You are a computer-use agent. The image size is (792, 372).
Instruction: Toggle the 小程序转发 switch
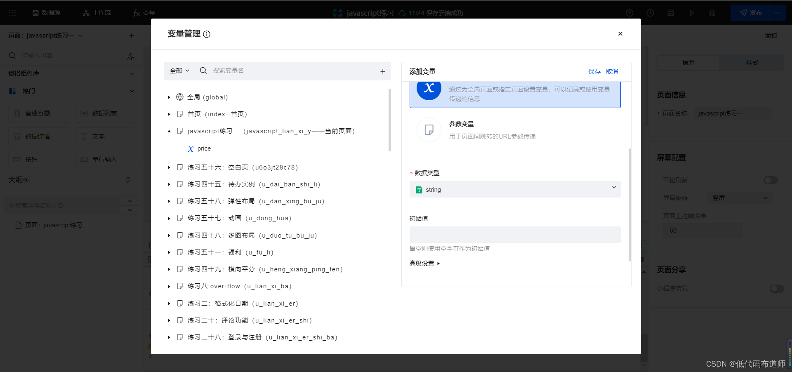[x=777, y=289]
